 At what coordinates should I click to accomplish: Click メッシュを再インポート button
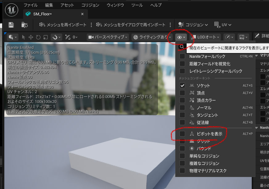point(63,25)
